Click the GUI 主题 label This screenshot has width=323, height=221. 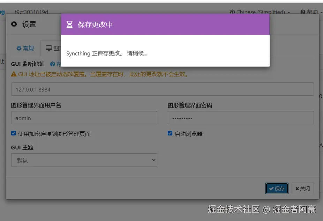click(22, 148)
